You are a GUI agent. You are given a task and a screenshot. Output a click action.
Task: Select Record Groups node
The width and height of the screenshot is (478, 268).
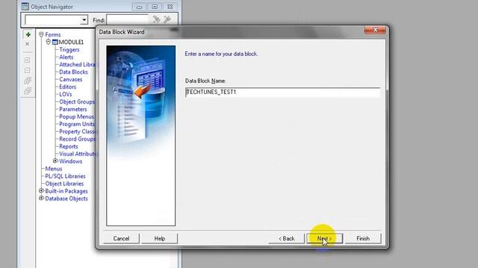pyautogui.click(x=77, y=139)
